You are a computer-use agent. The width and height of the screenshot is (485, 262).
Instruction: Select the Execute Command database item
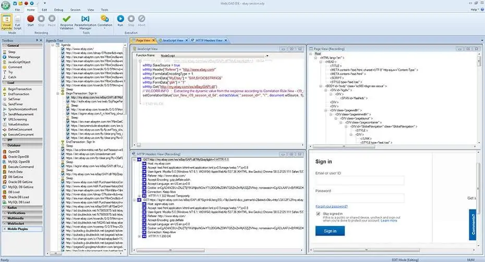click(x=21, y=167)
